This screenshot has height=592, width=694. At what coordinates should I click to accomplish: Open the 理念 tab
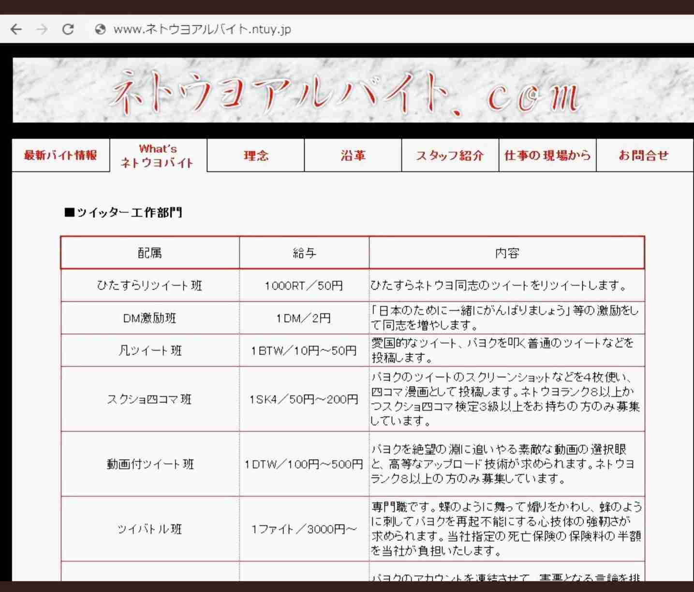coord(256,155)
